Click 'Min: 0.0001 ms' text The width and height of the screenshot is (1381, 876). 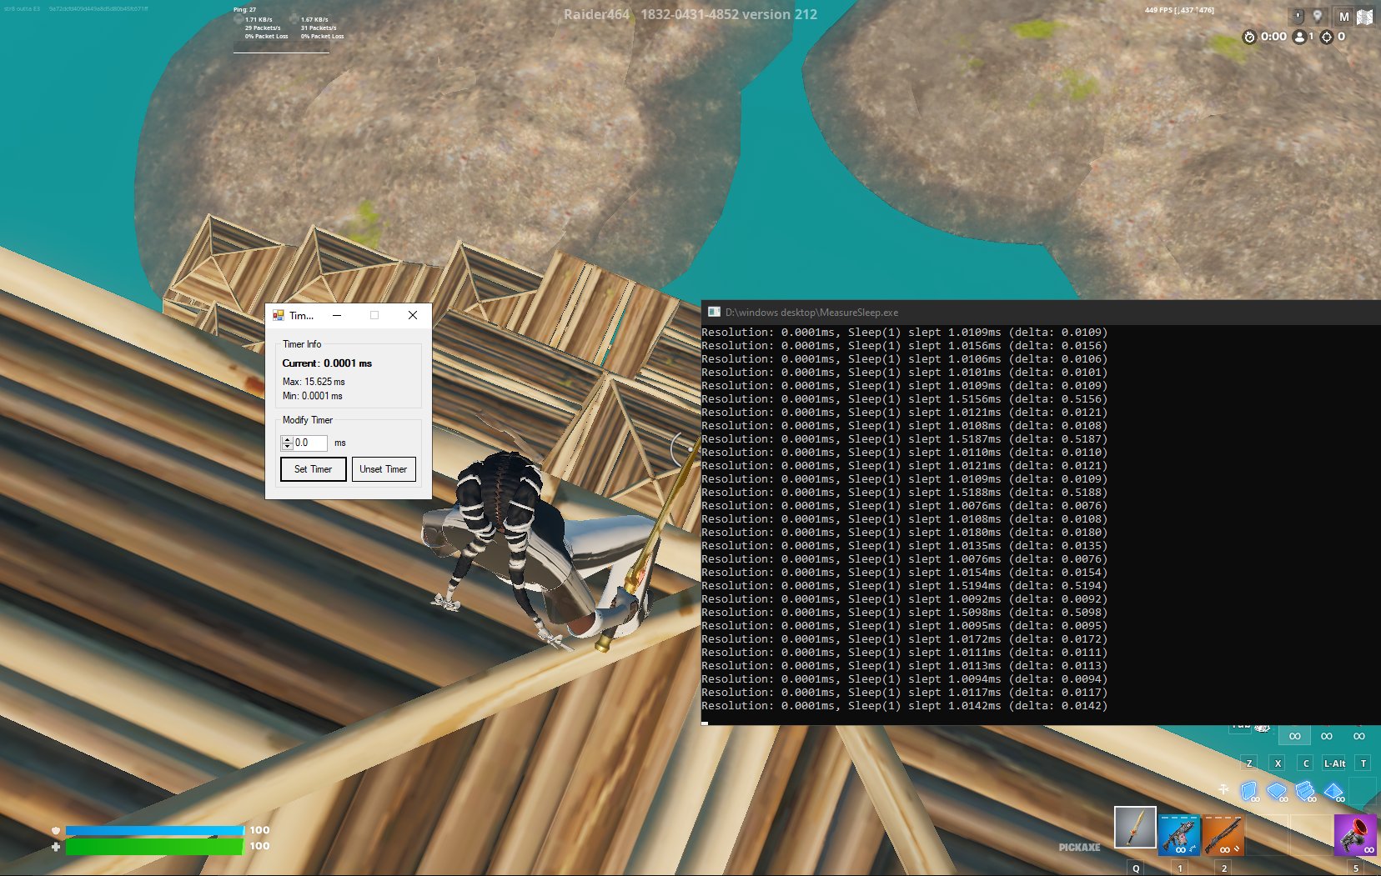point(313,396)
